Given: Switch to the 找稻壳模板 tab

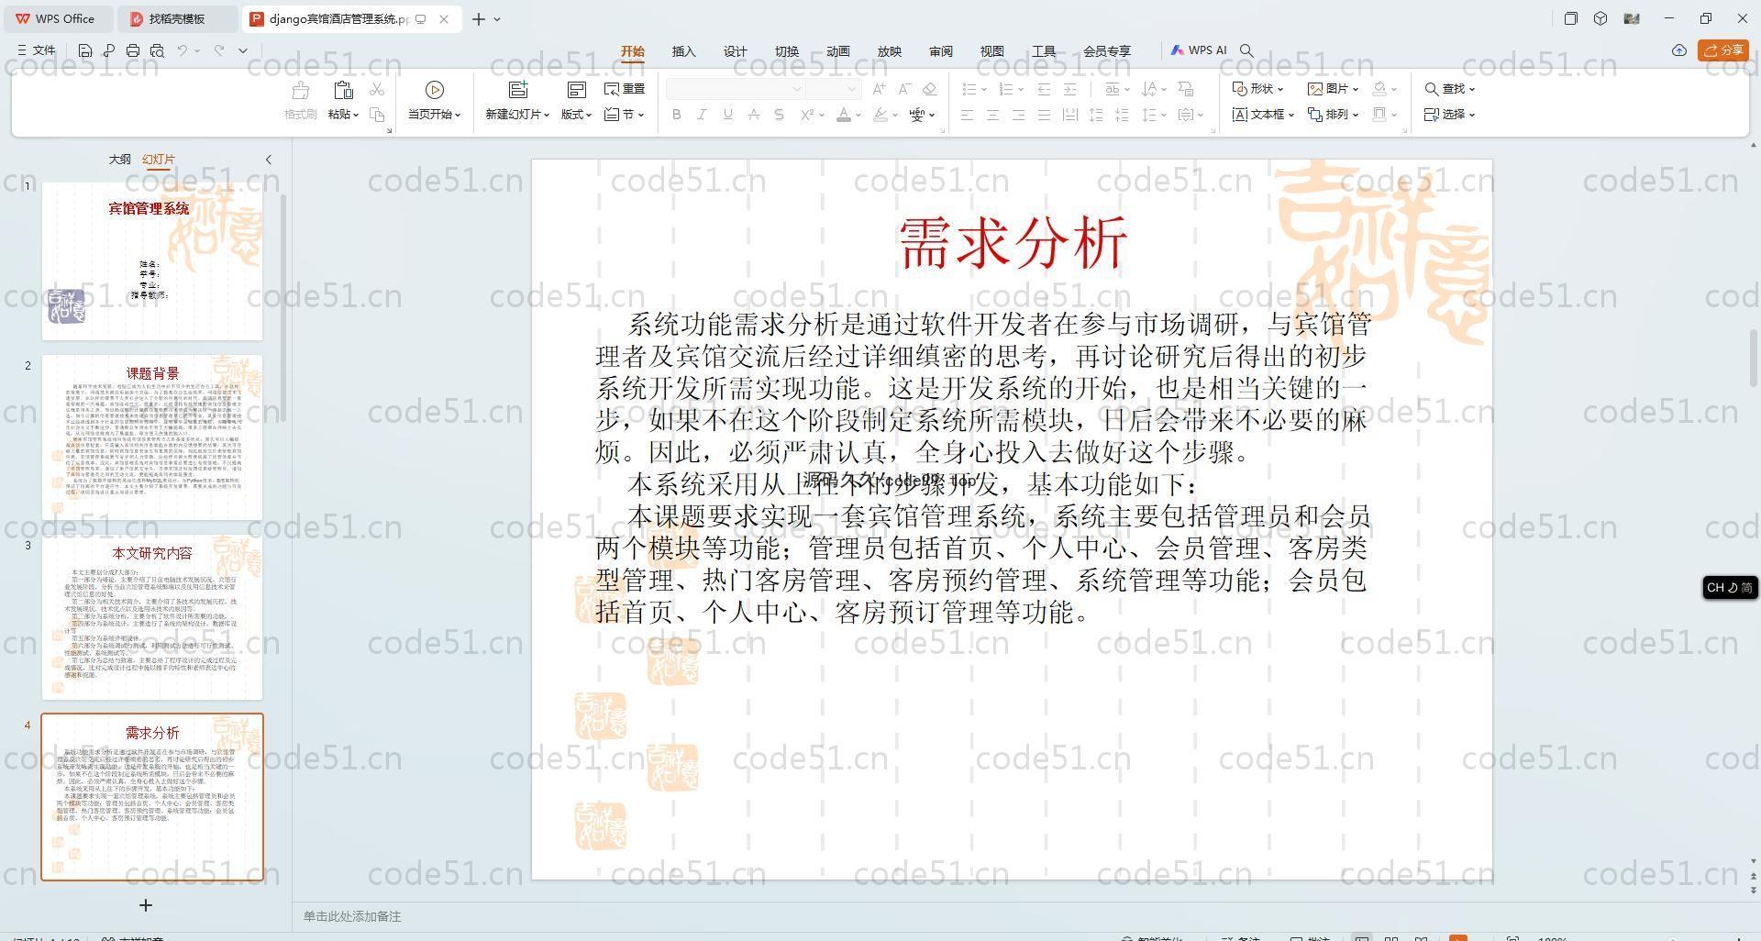Looking at the screenshot, I should tap(177, 18).
